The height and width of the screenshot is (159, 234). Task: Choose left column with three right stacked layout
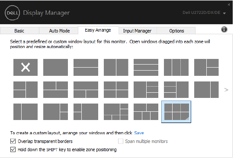tap(146, 90)
